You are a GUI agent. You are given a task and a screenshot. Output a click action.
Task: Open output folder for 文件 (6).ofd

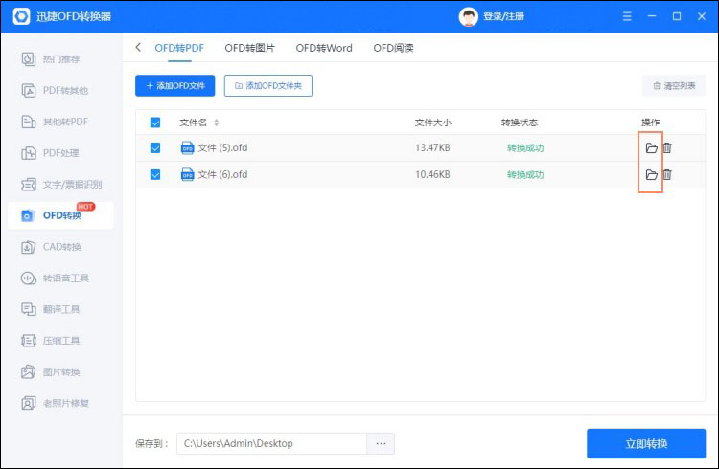pos(651,175)
